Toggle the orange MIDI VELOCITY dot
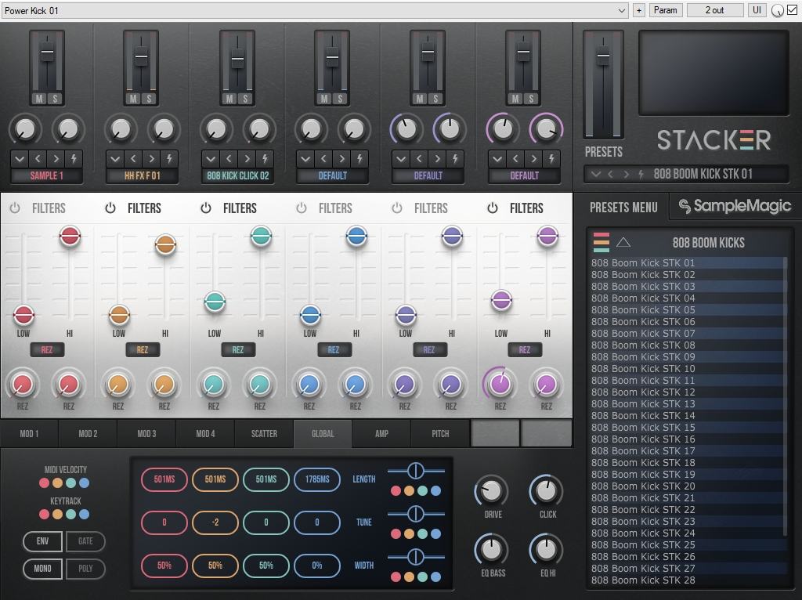The image size is (802, 600). (58, 483)
